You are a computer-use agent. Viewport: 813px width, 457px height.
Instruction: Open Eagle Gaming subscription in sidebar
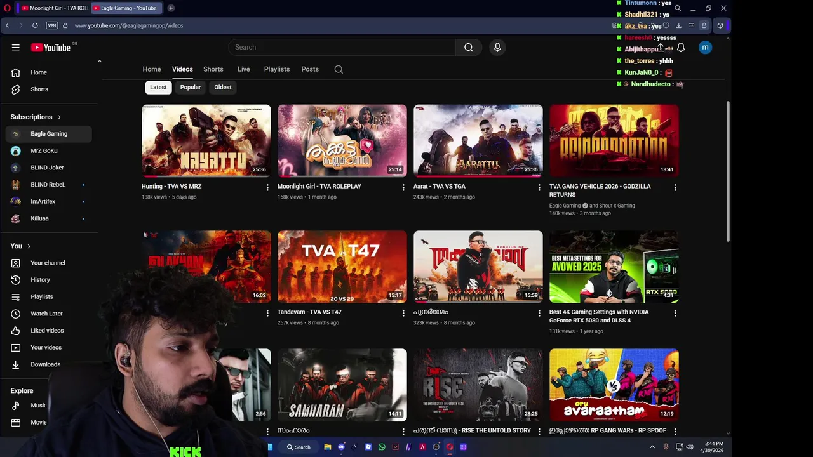49,134
